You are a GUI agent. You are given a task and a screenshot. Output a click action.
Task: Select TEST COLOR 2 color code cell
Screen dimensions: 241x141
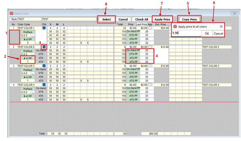click(30, 47)
